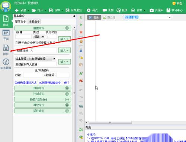Click the blue cut icon in vertical toolbar
Image resolution: width=186 pixels, height=142 pixels.
point(81,50)
